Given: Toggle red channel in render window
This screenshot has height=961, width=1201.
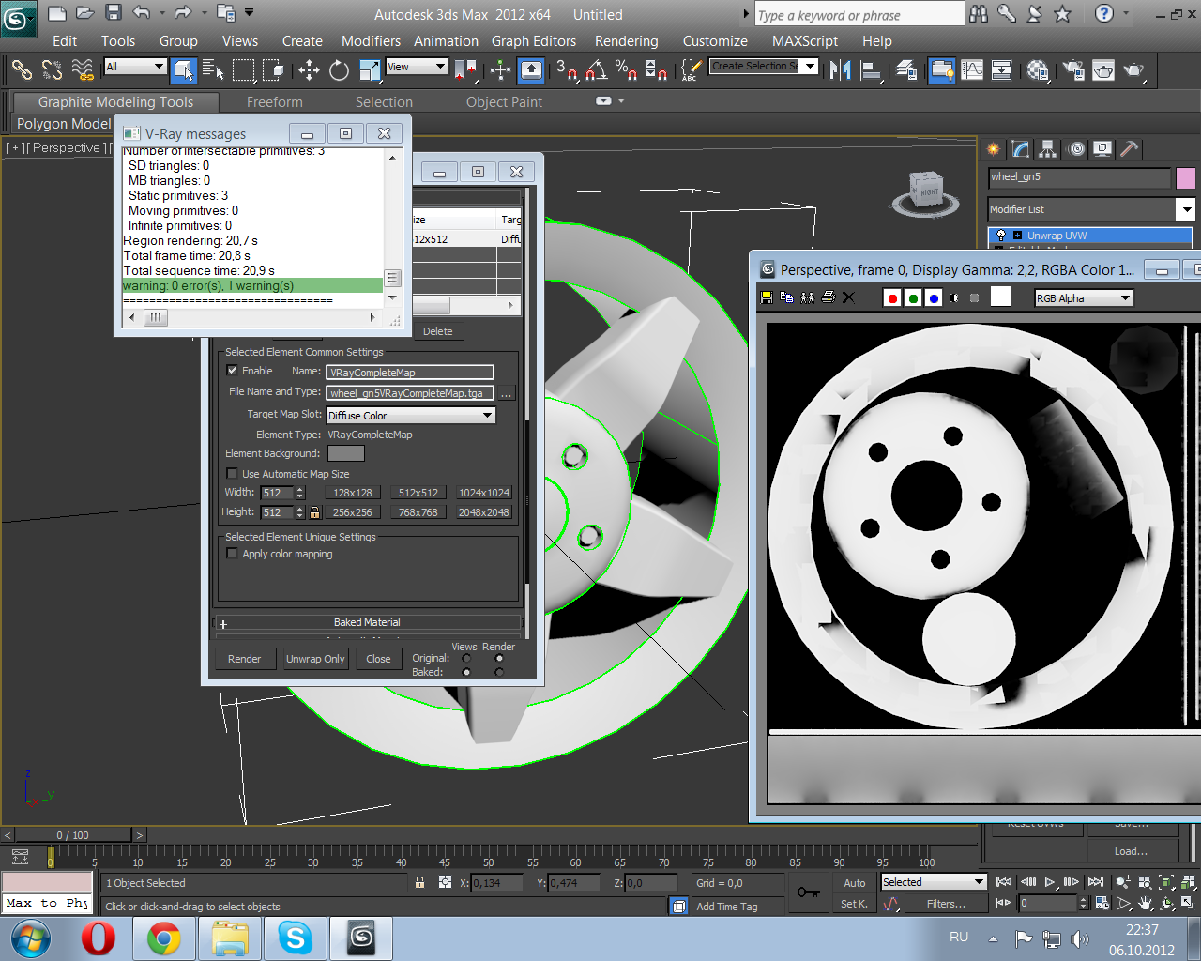Looking at the screenshot, I should click(x=892, y=298).
